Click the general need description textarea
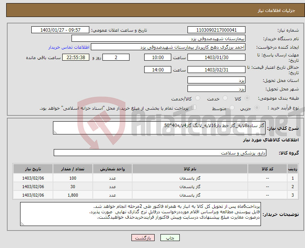 pyautogui.click(x=159, y=128)
